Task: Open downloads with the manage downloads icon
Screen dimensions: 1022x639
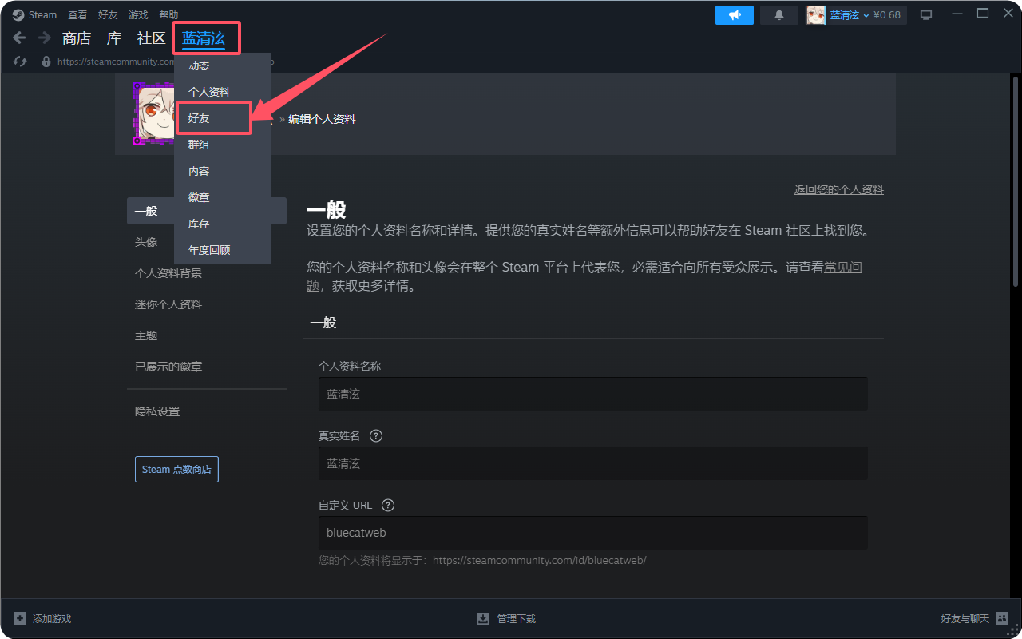Action: point(483,617)
